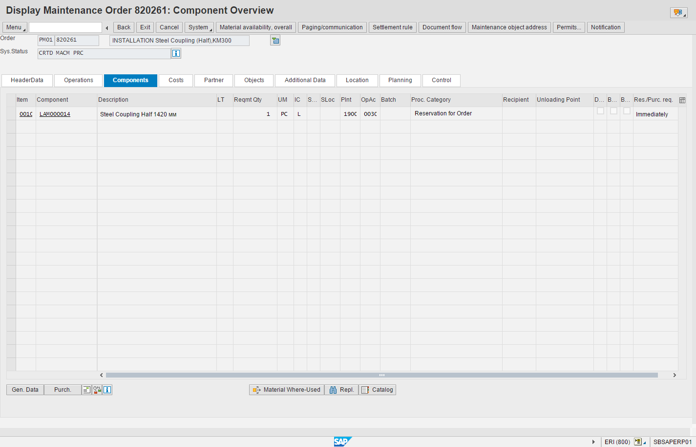Screen dimensions: 696x447
Task: Toggle the third checkbox (second B...) in row 0010
Action: click(x=627, y=111)
